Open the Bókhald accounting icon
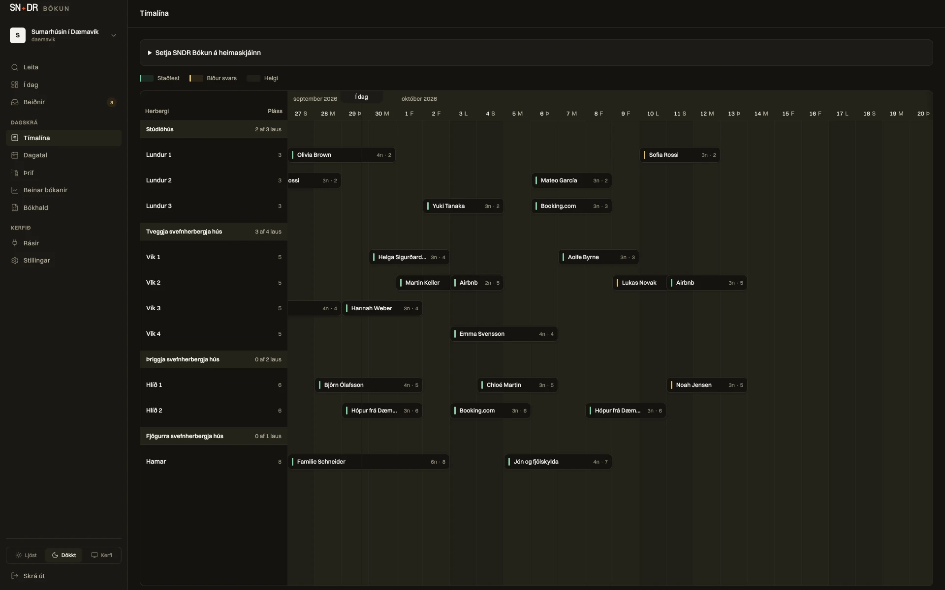 15,208
